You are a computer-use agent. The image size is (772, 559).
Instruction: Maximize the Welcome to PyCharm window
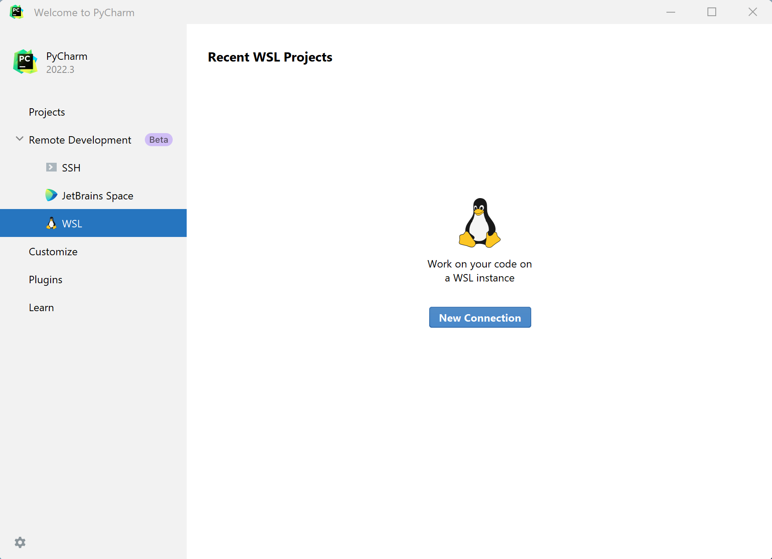(712, 12)
